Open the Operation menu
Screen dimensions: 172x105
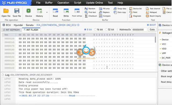click(x=63, y=3)
